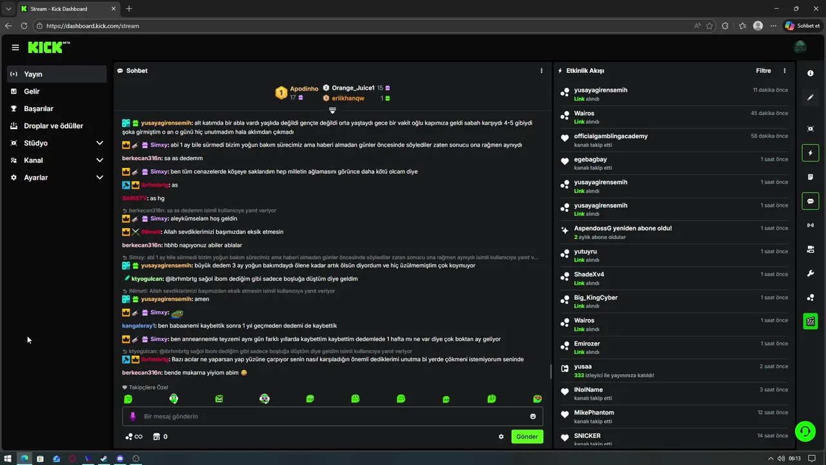Image resolution: width=826 pixels, height=465 pixels.
Task: Click the document notes icon in the right sidebar
Action: pyautogui.click(x=811, y=177)
